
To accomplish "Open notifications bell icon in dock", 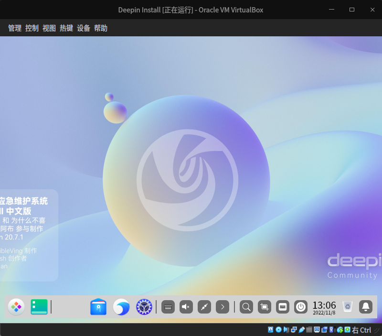I will coord(366,307).
